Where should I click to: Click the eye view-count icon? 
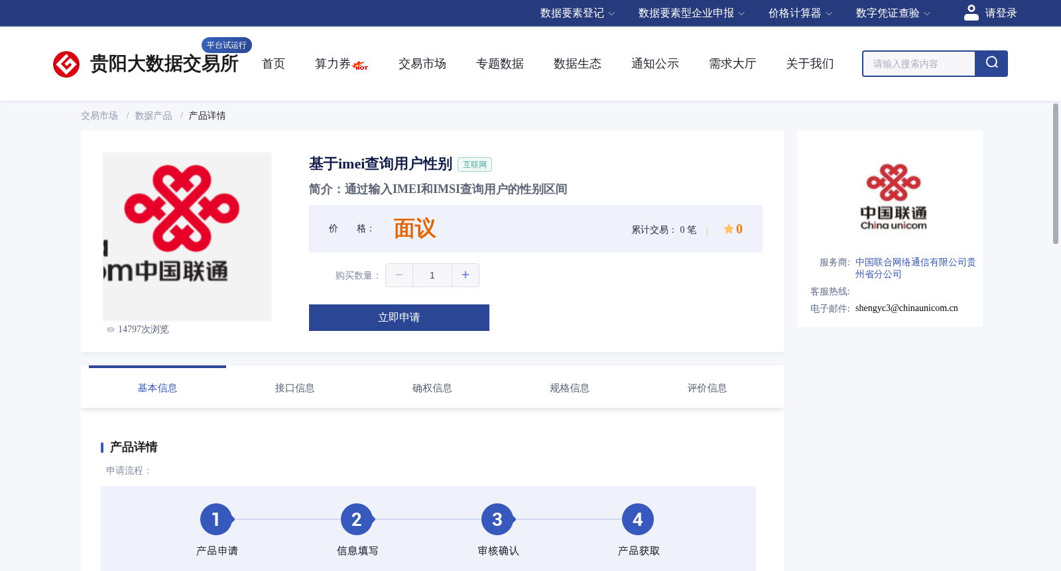click(111, 330)
